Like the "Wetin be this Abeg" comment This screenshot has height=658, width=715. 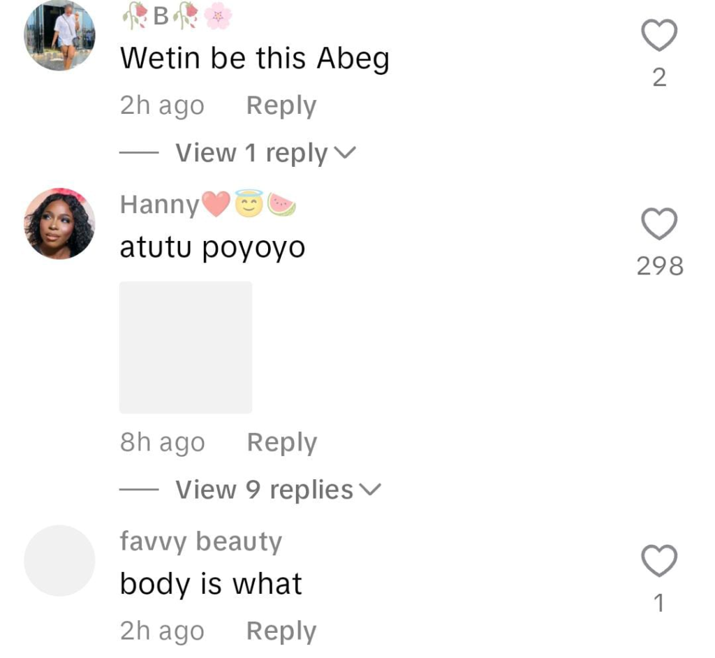coord(659,35)
